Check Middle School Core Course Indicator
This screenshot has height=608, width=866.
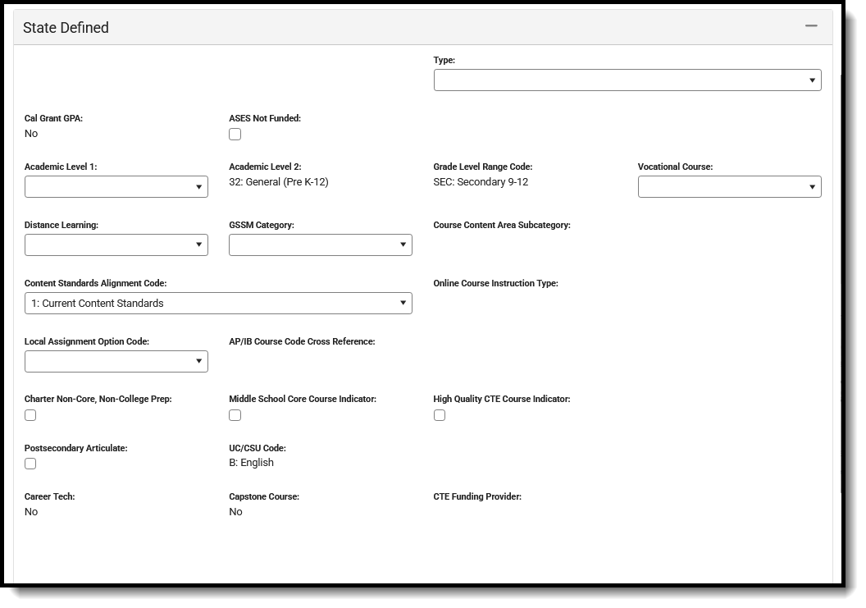point(235,415)
